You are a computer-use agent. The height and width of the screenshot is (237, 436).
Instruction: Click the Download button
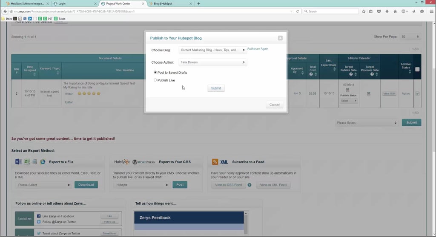[86, 185]
